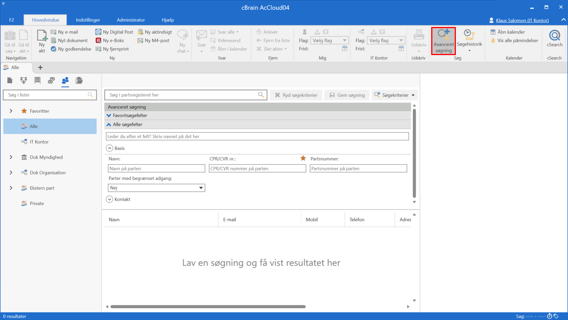This screenshot has width=568, height=320.
Task: Launch cSearch from the ribbon
Action: [x=555, y=39]
